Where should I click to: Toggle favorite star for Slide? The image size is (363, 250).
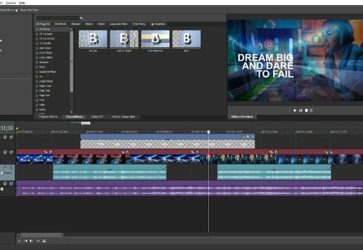(x=37, y=105)
